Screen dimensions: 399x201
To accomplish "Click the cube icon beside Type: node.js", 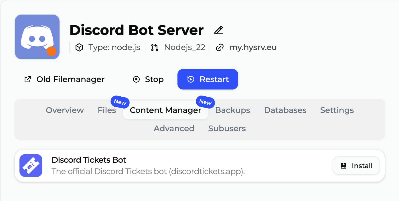I will click(x=79, y=47).
